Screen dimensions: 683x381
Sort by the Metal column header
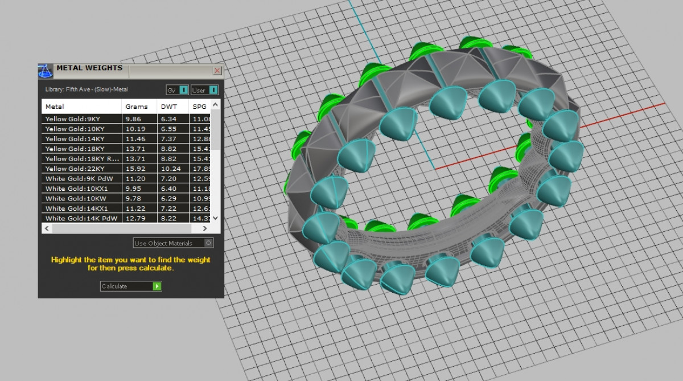81,106
